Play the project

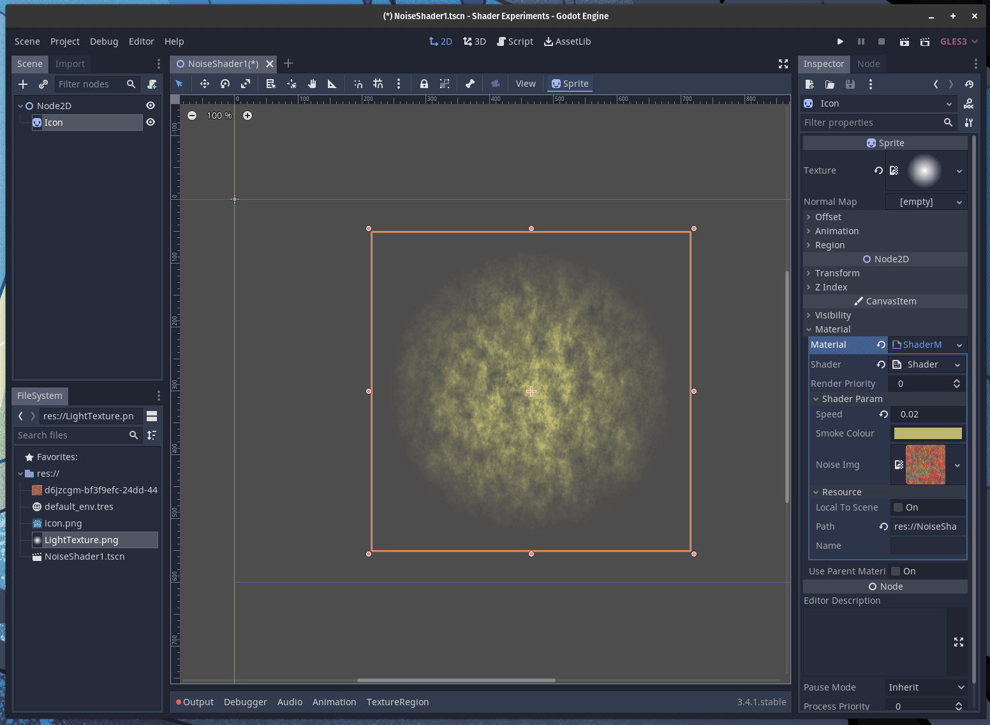point(840,41)
